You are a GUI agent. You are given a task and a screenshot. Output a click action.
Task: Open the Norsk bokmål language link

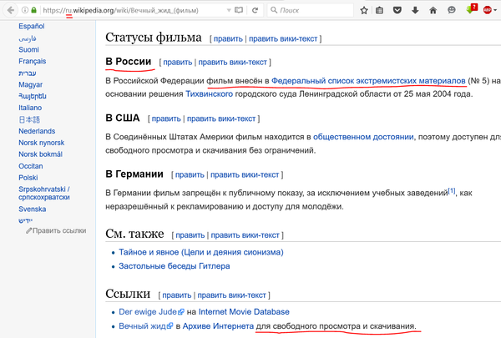click(x=40, y=154)
